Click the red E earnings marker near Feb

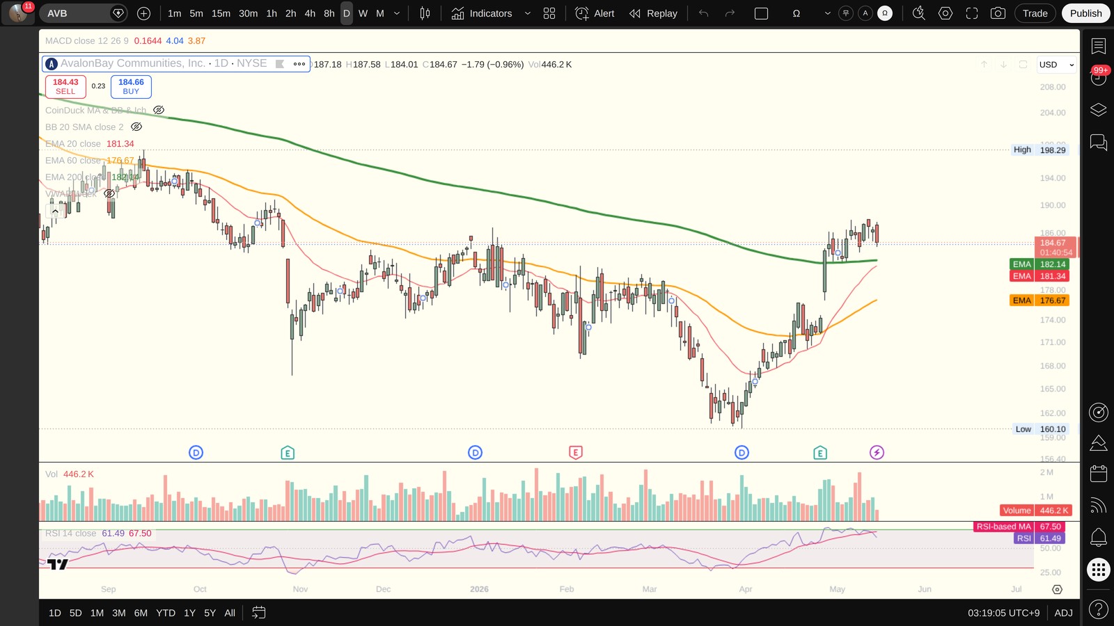[575, 453]
